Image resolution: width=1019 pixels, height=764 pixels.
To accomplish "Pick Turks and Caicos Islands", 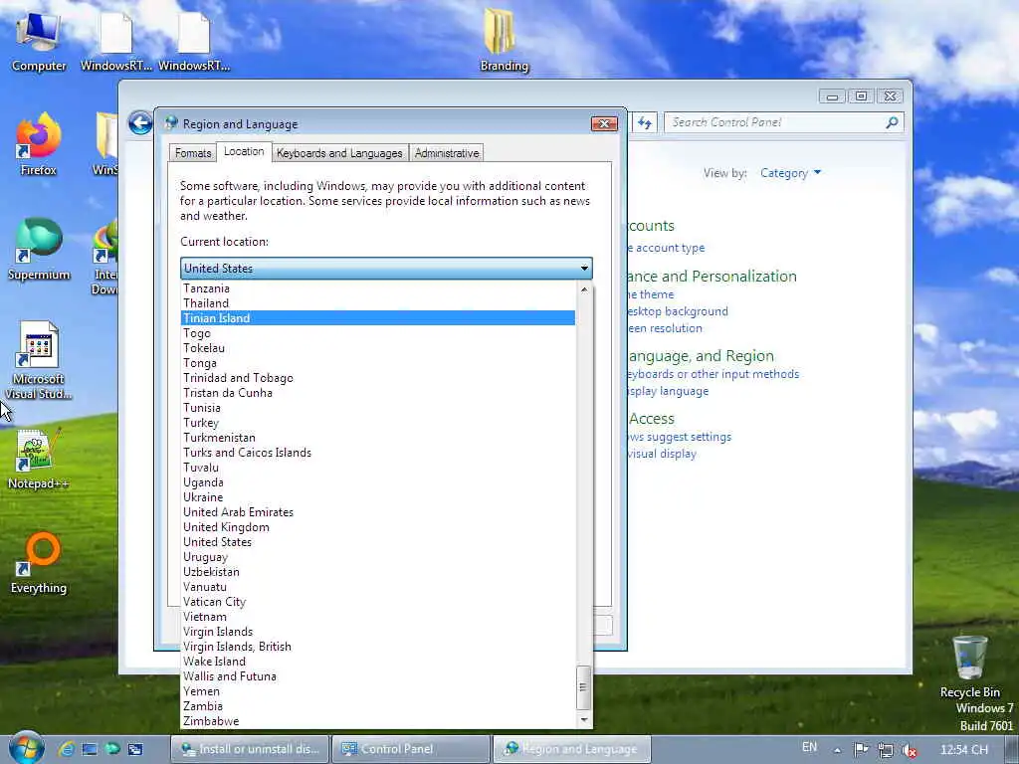I will pos(377,453).
